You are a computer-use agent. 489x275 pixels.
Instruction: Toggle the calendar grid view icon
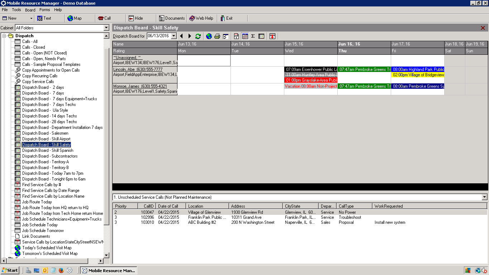pos(245,36)
